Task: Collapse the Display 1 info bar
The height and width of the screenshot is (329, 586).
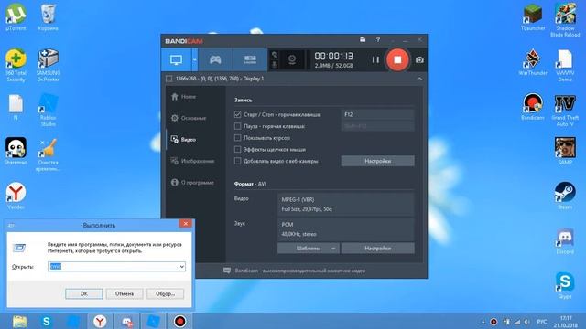Action: pyautogui.click(x=419, y=79)
